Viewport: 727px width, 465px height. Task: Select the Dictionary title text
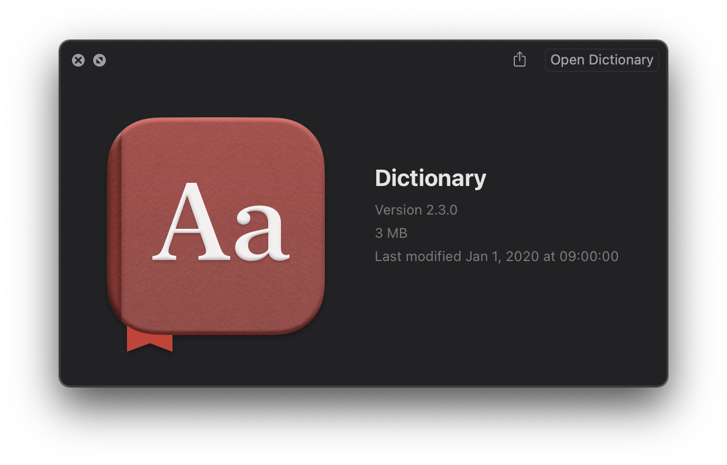pyautogui.click(x=430, y=178)
